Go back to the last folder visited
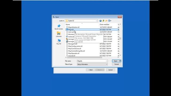The width and height of the screenshot is (171, 96). [100, 21]
